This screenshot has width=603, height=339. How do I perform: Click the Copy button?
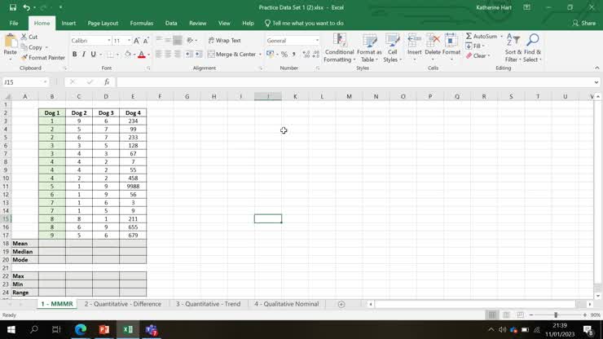click(32, 47)
